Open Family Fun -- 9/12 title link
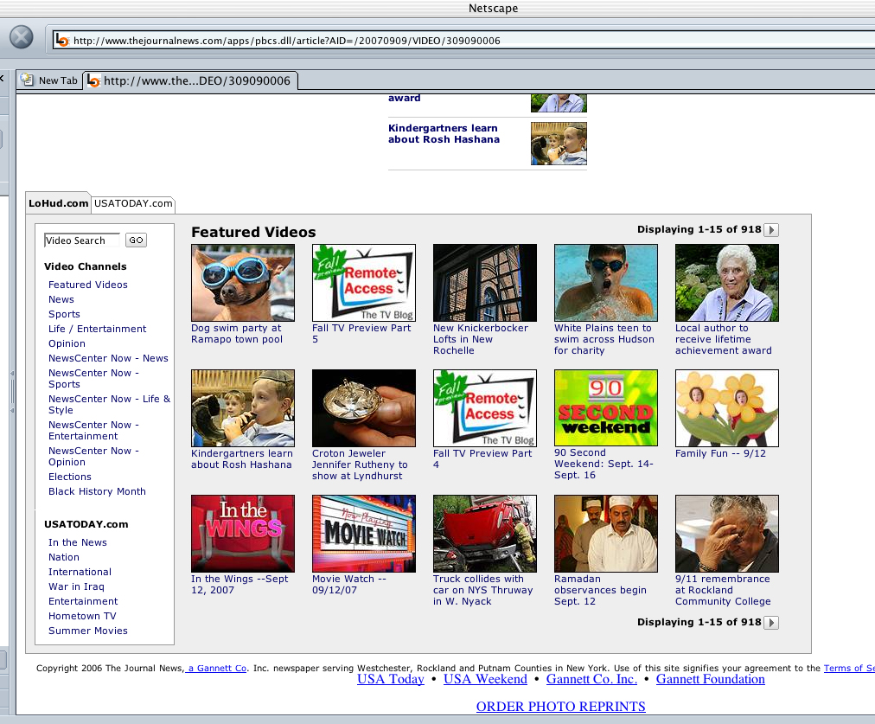The height and width of the screenshot is (724, 875). 720,454
